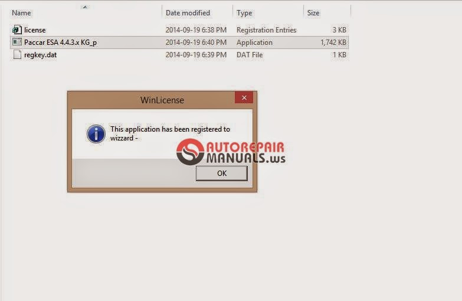This screenshot has width=462, height=301.
Task: Click the regkey.dat blank file icon
Action: click(17, 54)
